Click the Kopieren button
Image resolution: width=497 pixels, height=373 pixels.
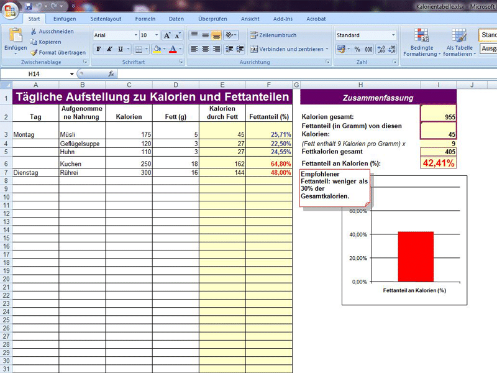point(45,42)
